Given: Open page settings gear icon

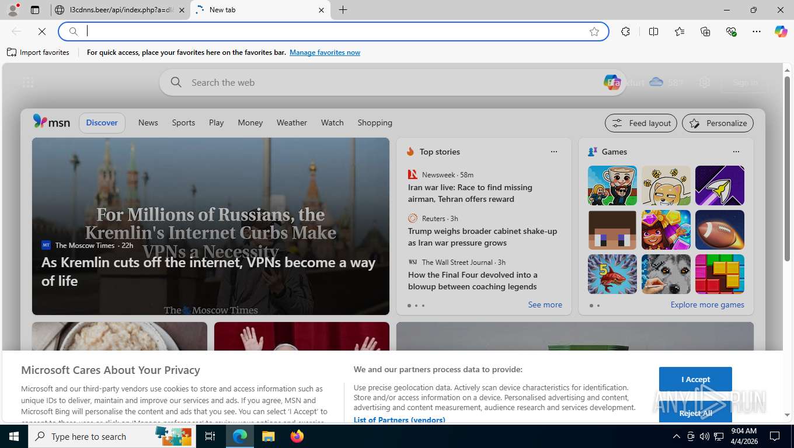Looking at the screenshot, I should [x=705, y=83].
